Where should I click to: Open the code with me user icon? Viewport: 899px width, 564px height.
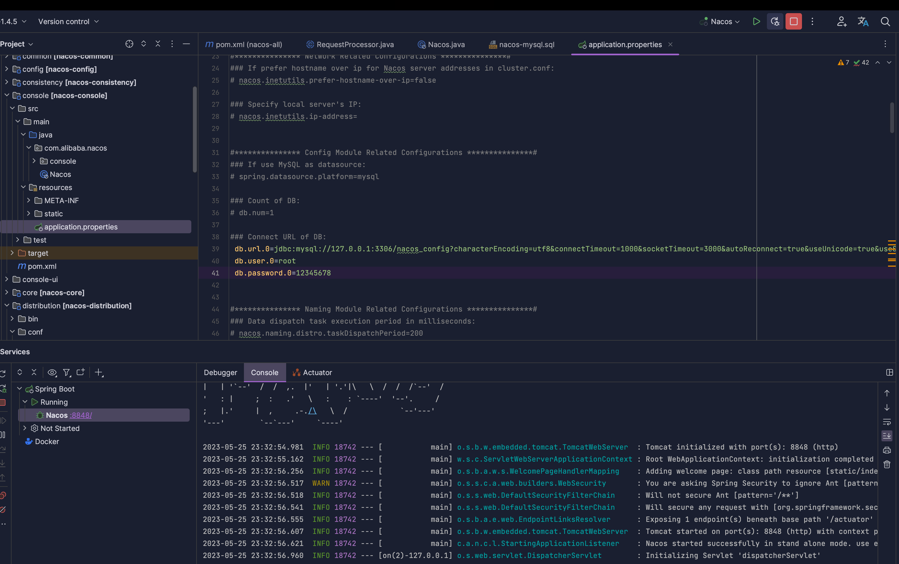(x=841, y=22)
